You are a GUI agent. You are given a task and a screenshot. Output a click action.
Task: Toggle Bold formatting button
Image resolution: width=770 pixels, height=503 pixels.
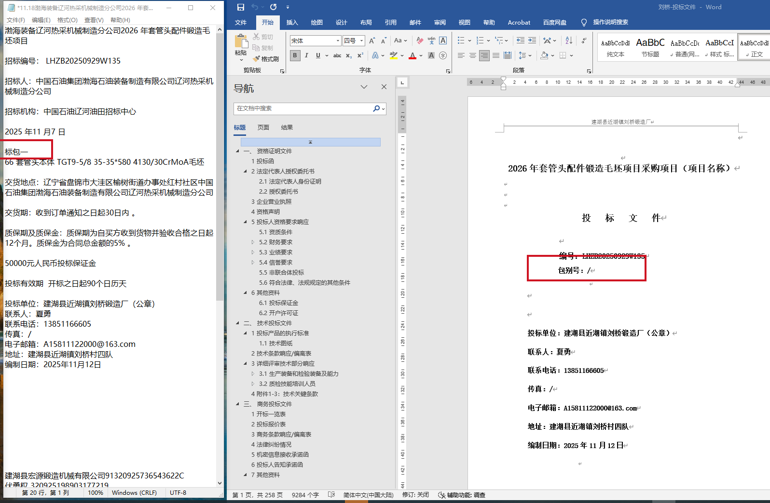tap(295, 55)
